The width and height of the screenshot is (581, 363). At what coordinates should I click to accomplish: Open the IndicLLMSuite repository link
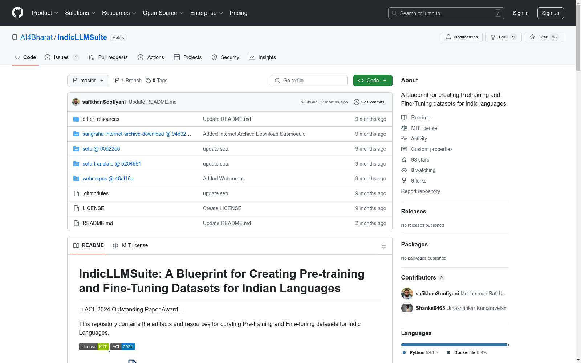[x=82, y=37]
